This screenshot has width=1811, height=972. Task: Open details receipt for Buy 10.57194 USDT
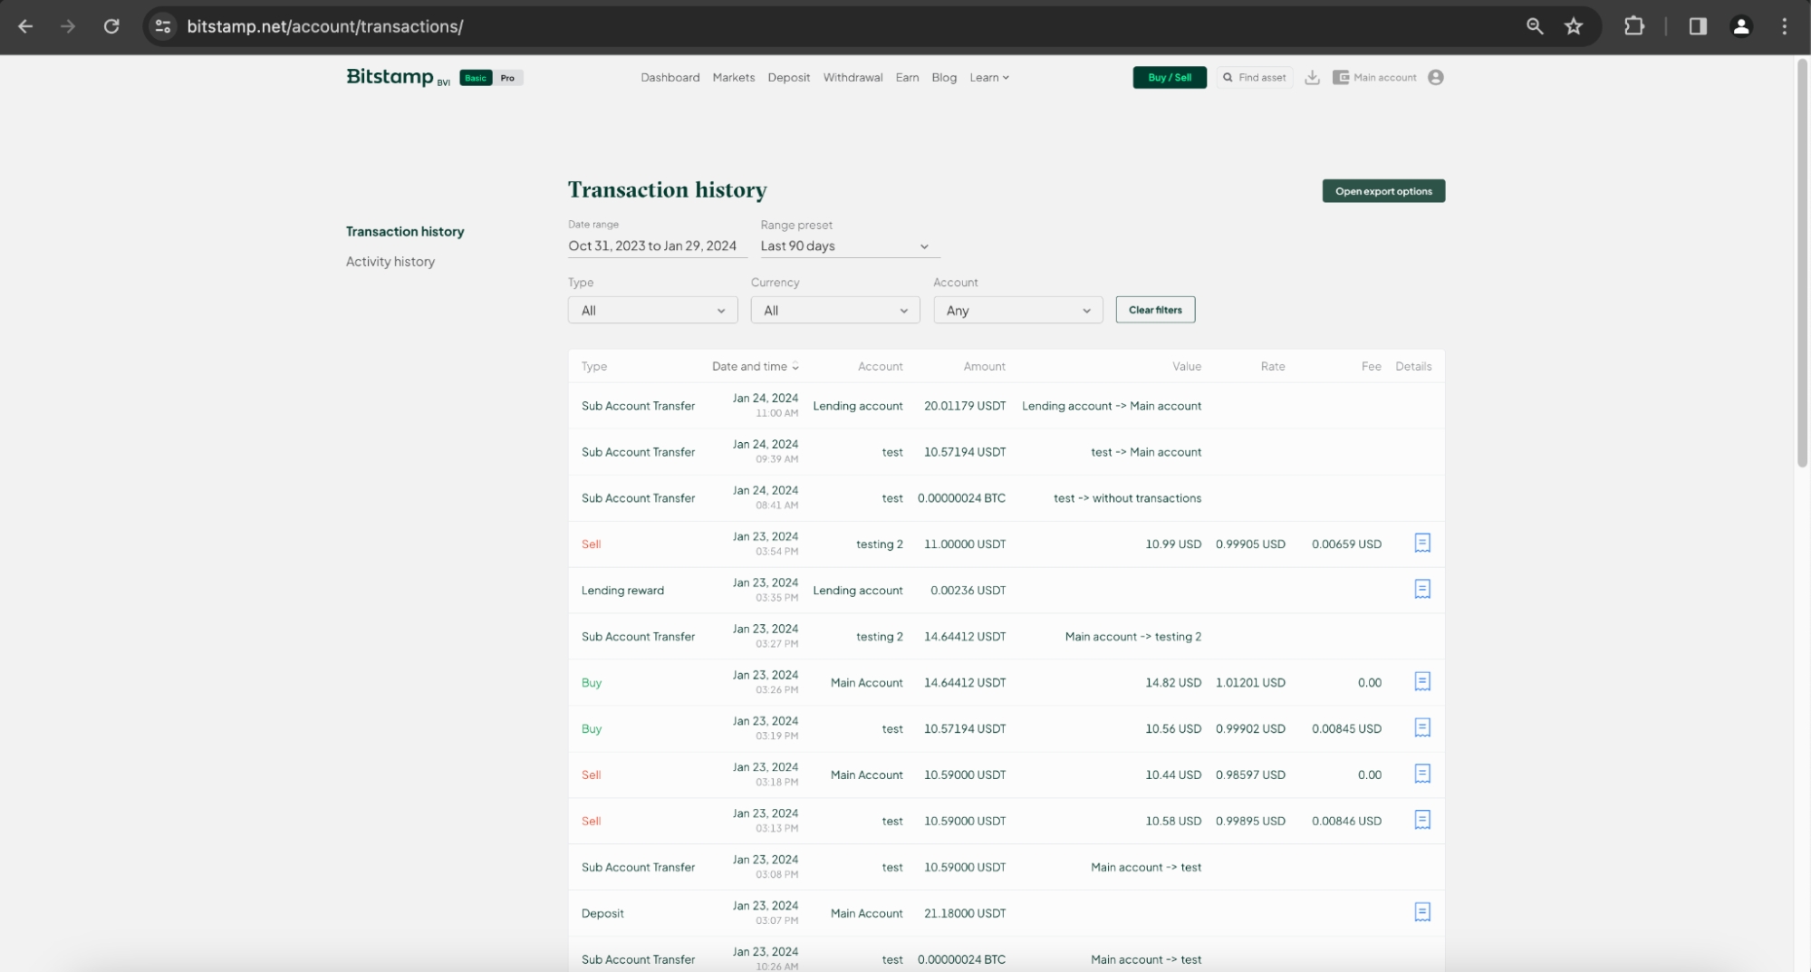1422,727
